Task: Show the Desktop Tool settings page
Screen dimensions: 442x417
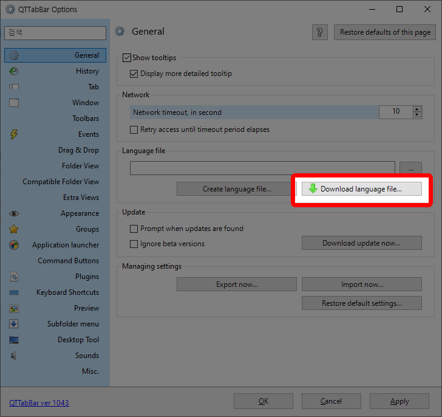Action: click(x=55, y=340)
